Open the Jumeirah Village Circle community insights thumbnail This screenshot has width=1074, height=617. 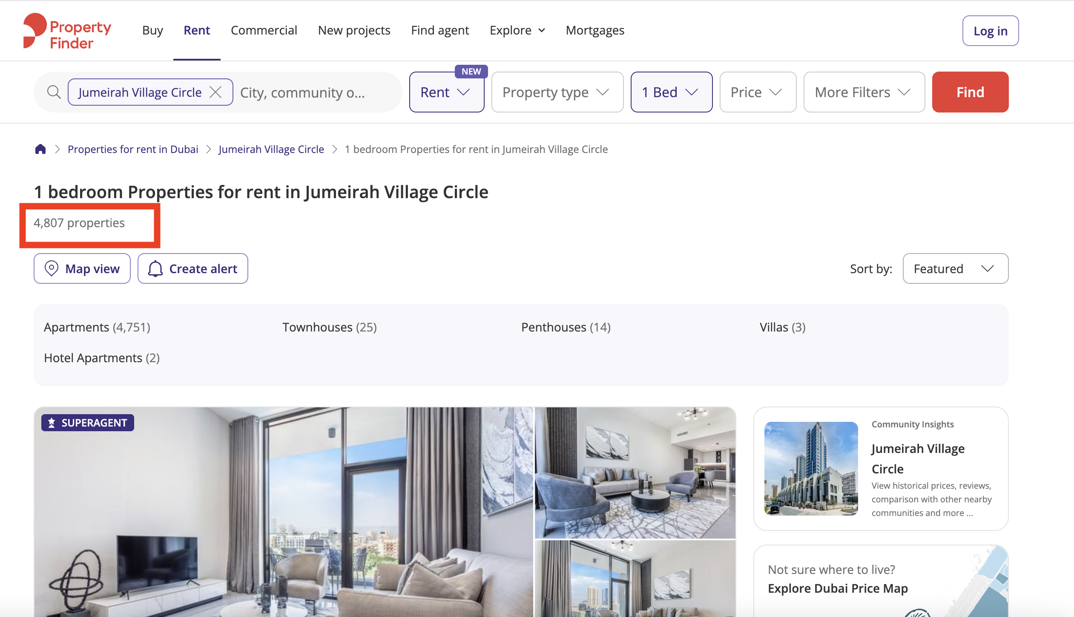coord(811,469)
